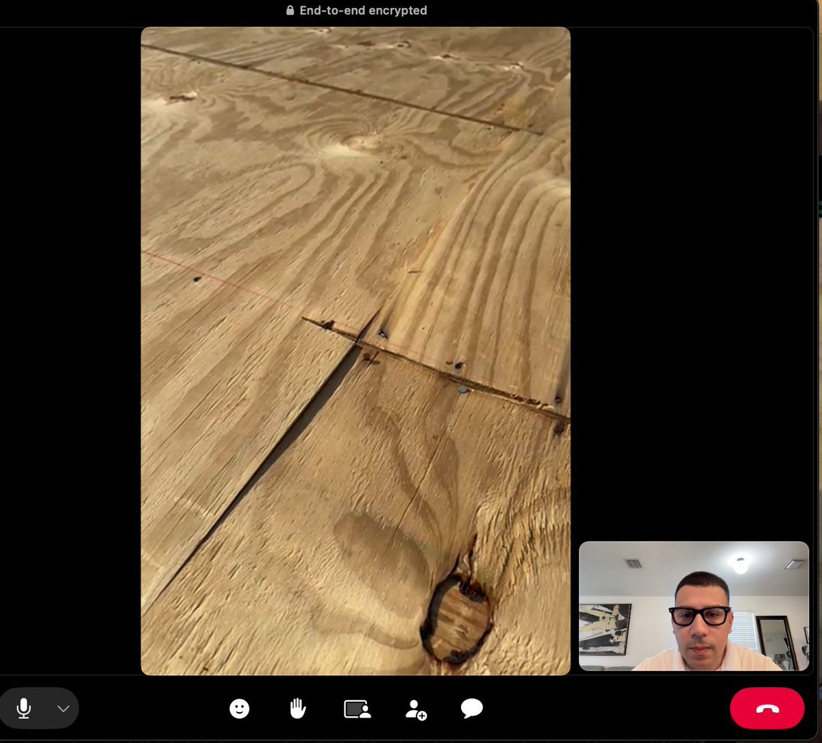
Task: Click the End-to-end encrypted label
Action: pyautogui.click(x=363, y=10)
